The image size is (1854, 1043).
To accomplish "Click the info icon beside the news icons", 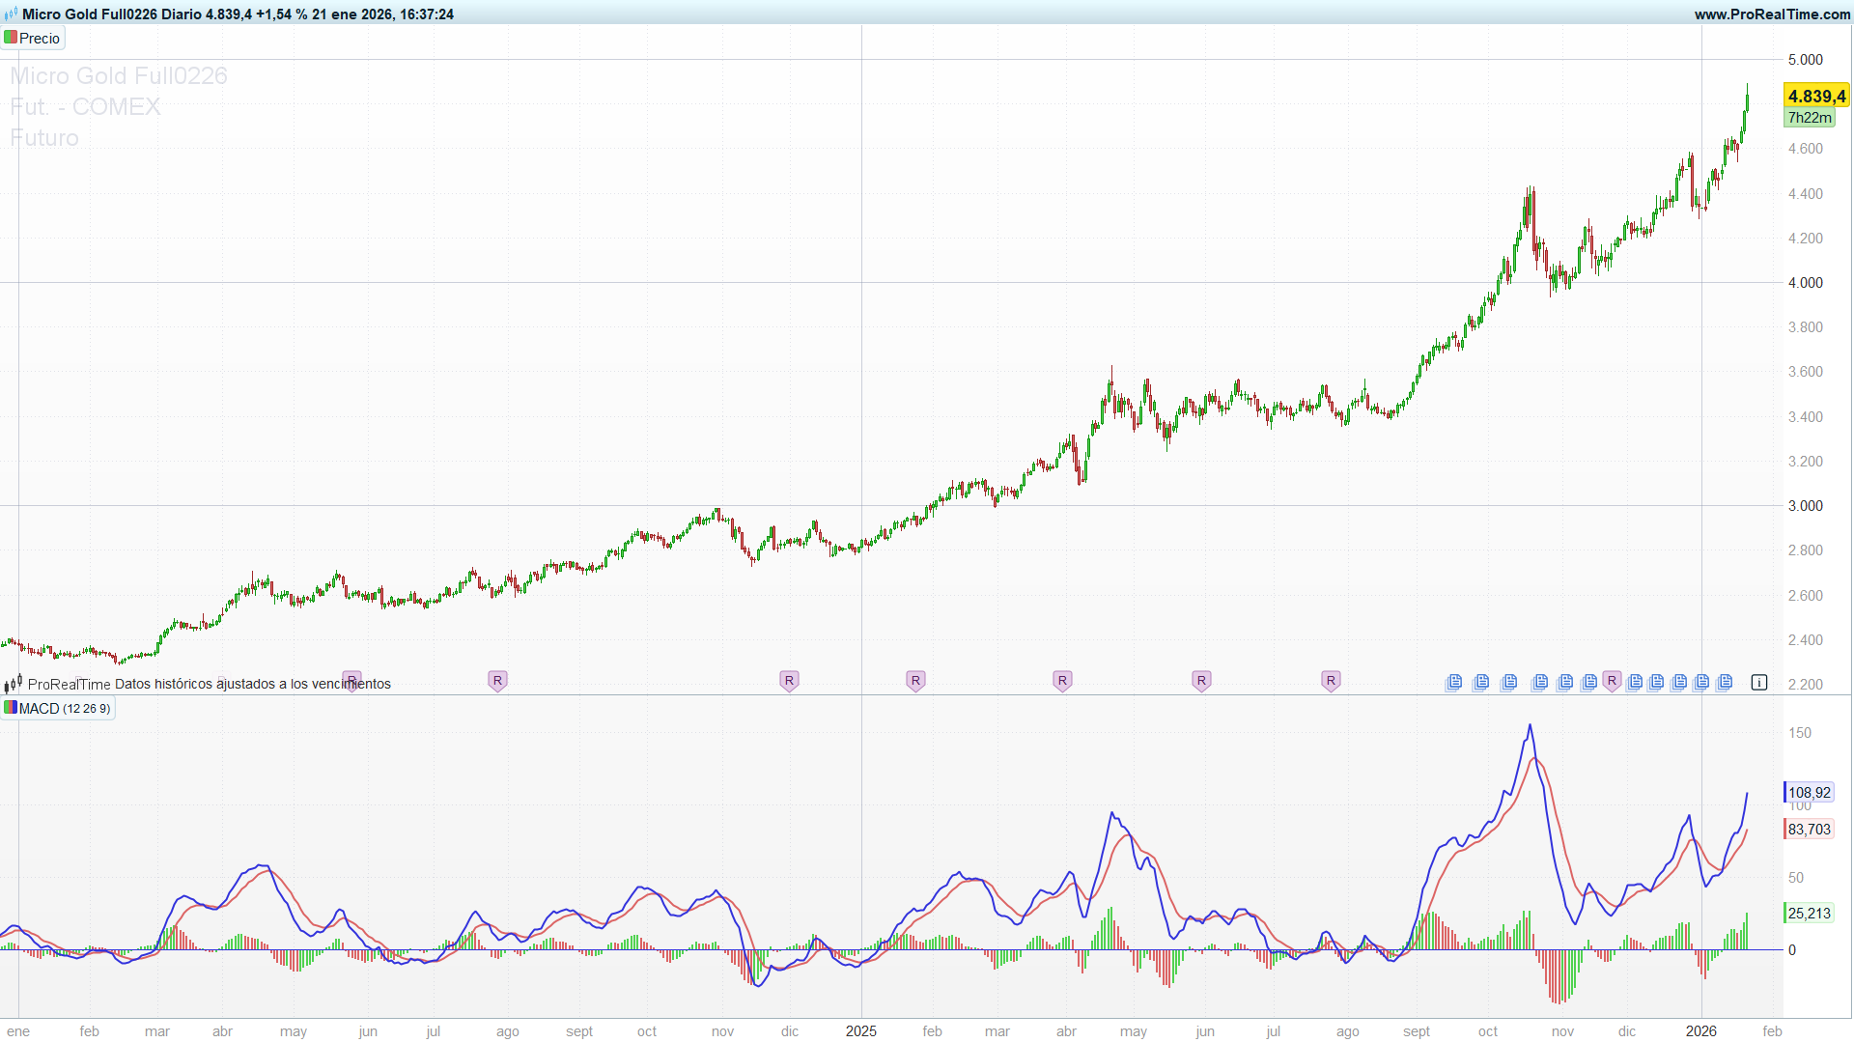I will [x=1759, y=682].
